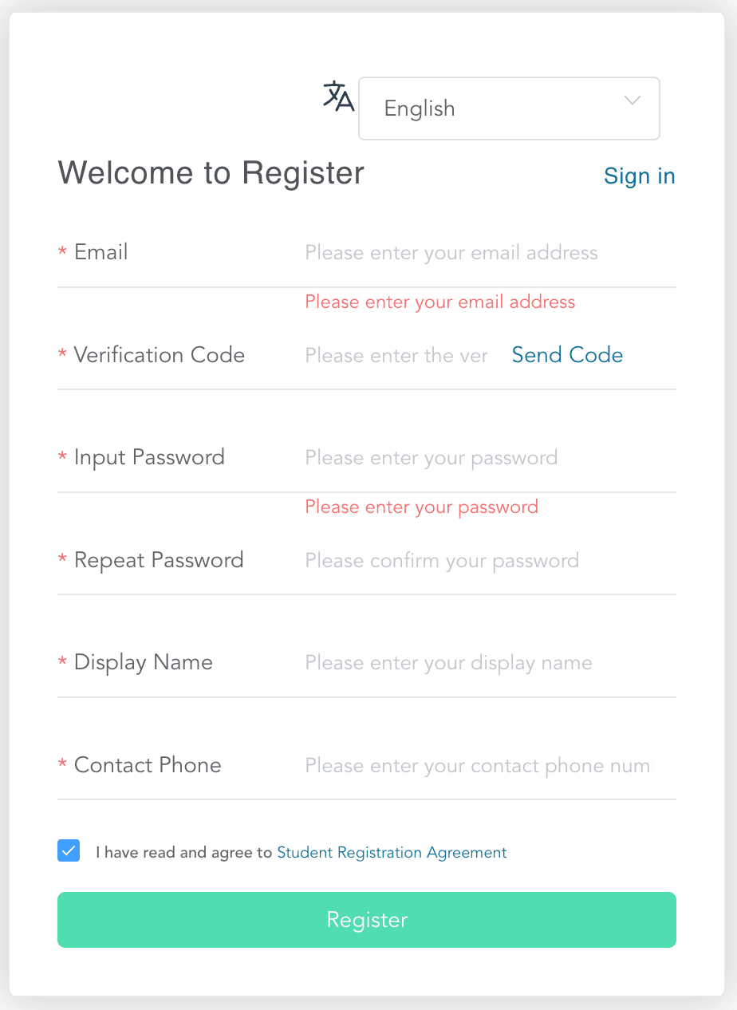The height and width of the screenshot is (1010, 737).
Task: Click the Welcome to Register heading
Action: [211, 173]
